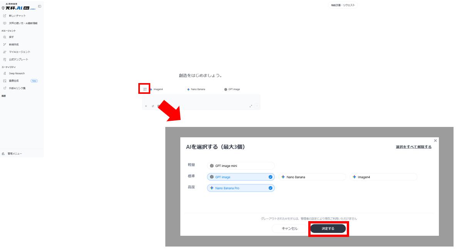The image size is (457, 250).
Task: Collapse the sidebar with the panel icon
Action: [40, 7]
